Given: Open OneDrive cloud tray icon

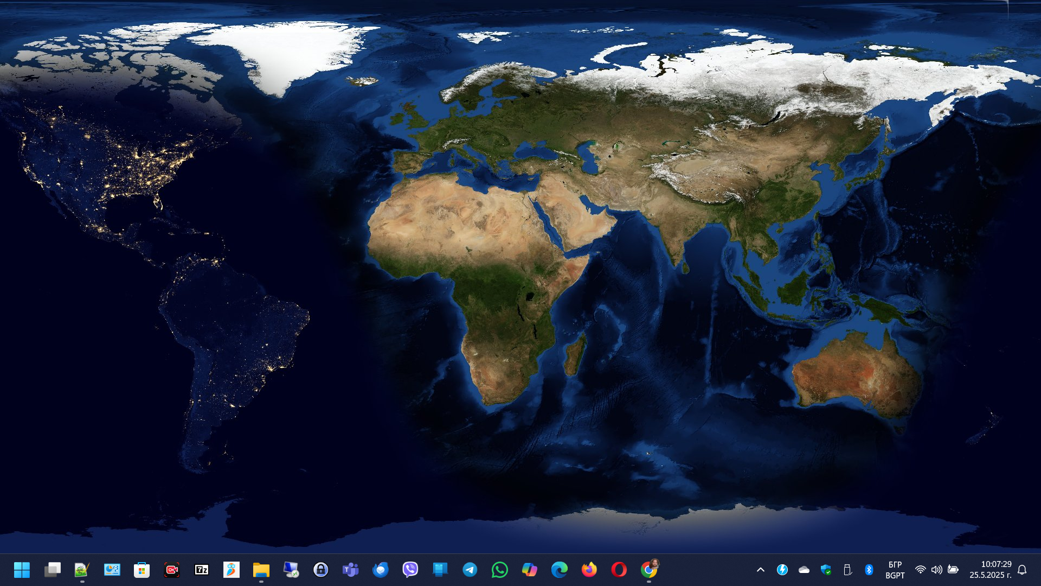Looking at the screenshot, I should coord(804,570).
